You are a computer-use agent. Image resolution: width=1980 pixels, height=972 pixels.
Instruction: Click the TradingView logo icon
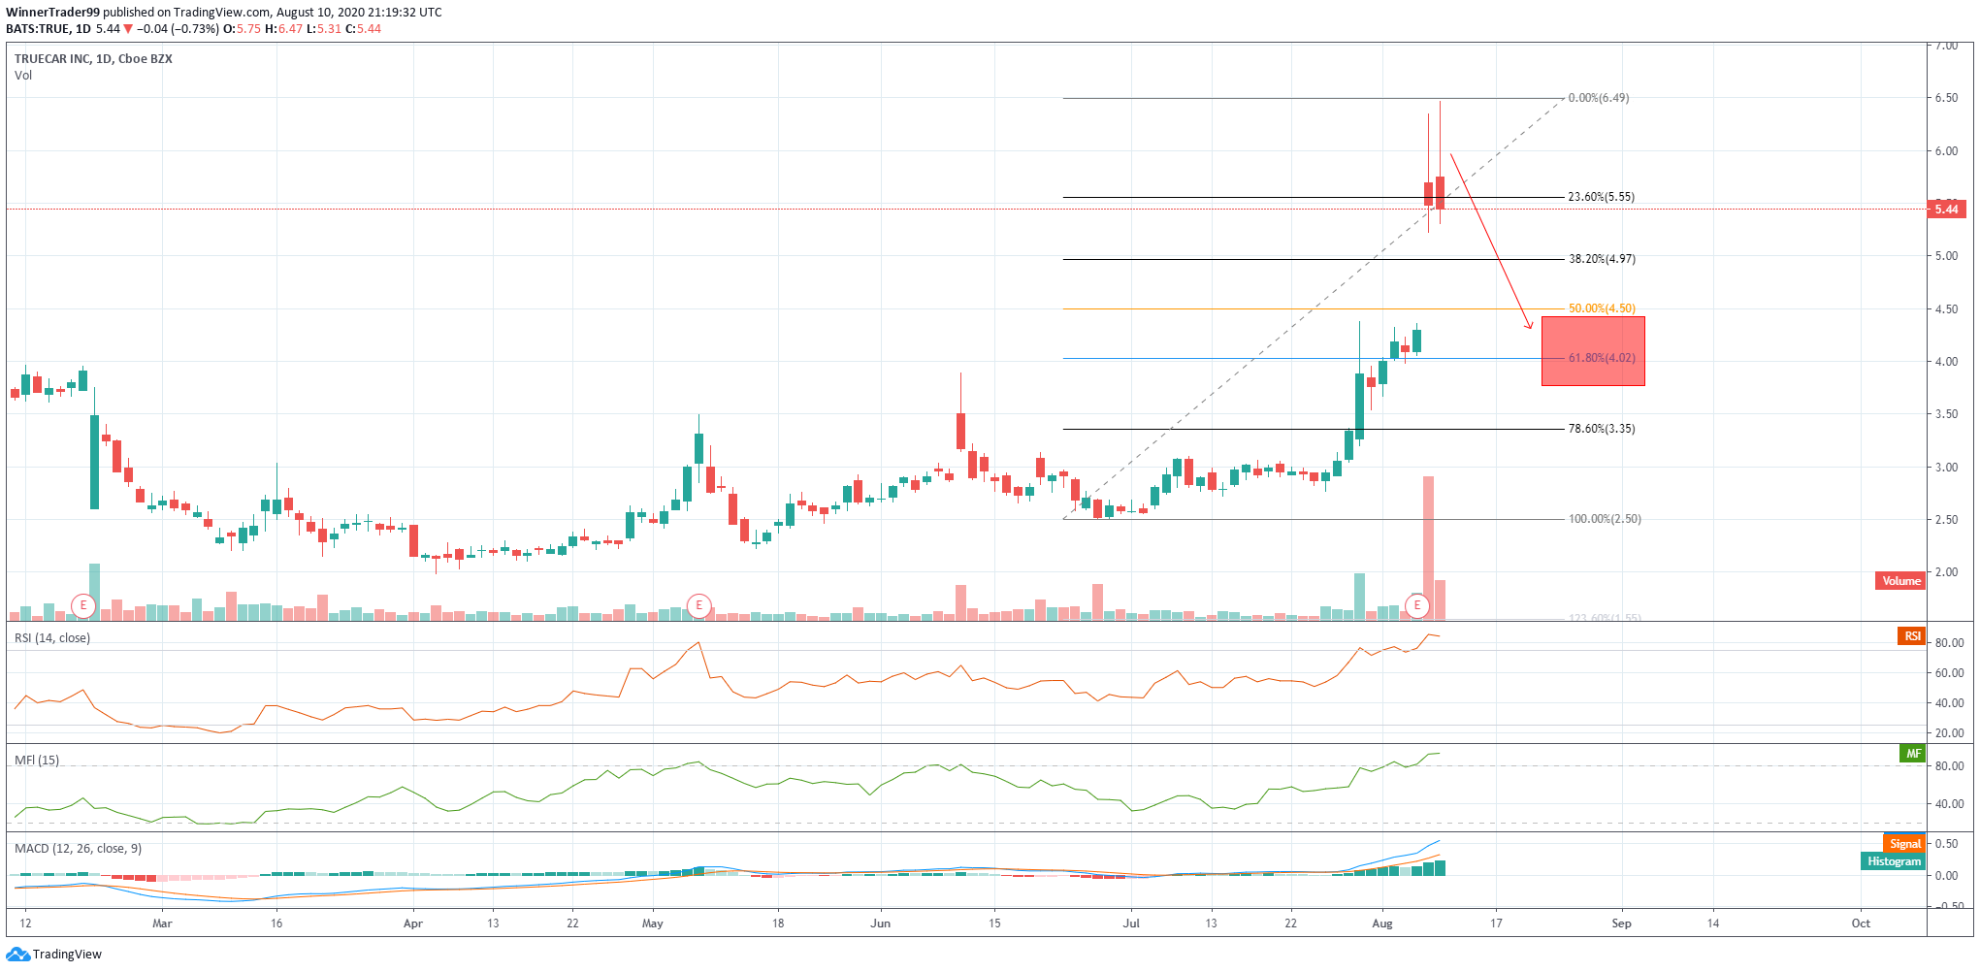(x=17, y=955)
